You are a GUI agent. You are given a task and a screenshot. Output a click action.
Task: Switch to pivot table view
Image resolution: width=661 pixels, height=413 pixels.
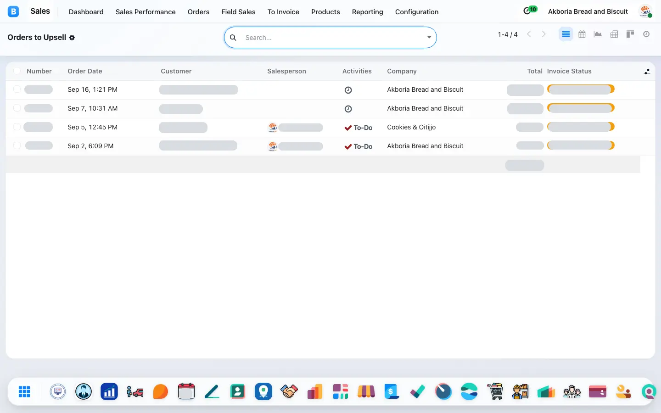(x=614, y=34)
